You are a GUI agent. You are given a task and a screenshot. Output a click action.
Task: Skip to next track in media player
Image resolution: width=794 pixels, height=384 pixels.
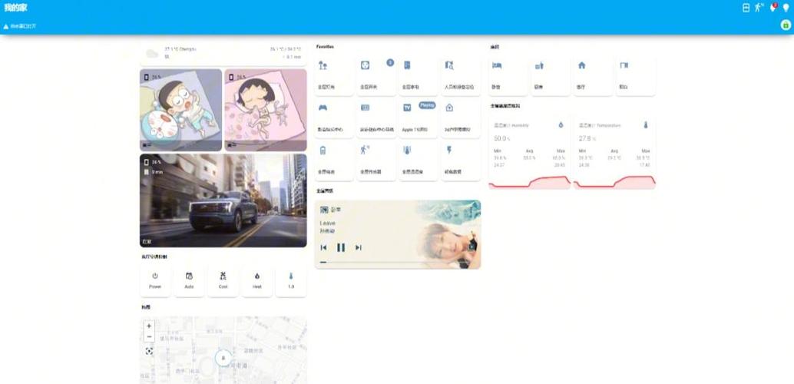(359, 247)
